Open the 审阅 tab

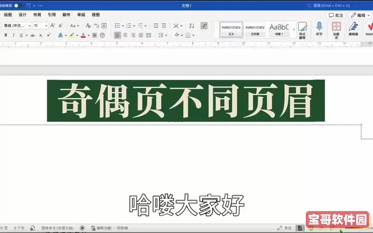[x=81, y=15]
